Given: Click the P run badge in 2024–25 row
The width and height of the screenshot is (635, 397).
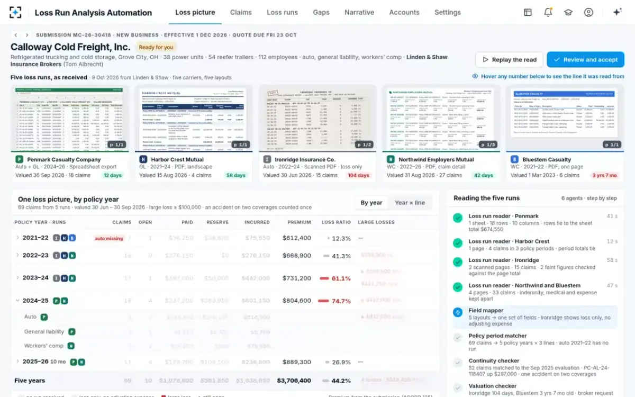Looking at the screenshot, I should point(56,301).
